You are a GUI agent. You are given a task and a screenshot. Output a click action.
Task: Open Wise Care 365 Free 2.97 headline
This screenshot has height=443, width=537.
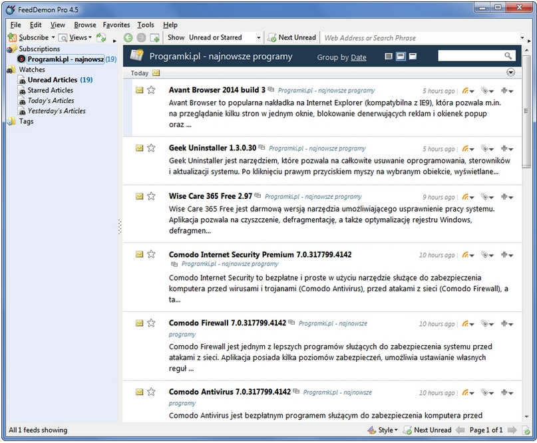(x=211, y=196)
